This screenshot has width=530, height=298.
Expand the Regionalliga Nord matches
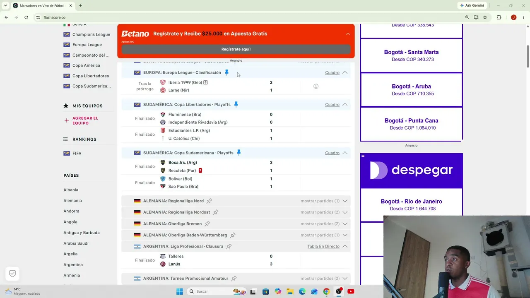click(x=345, y=201)
